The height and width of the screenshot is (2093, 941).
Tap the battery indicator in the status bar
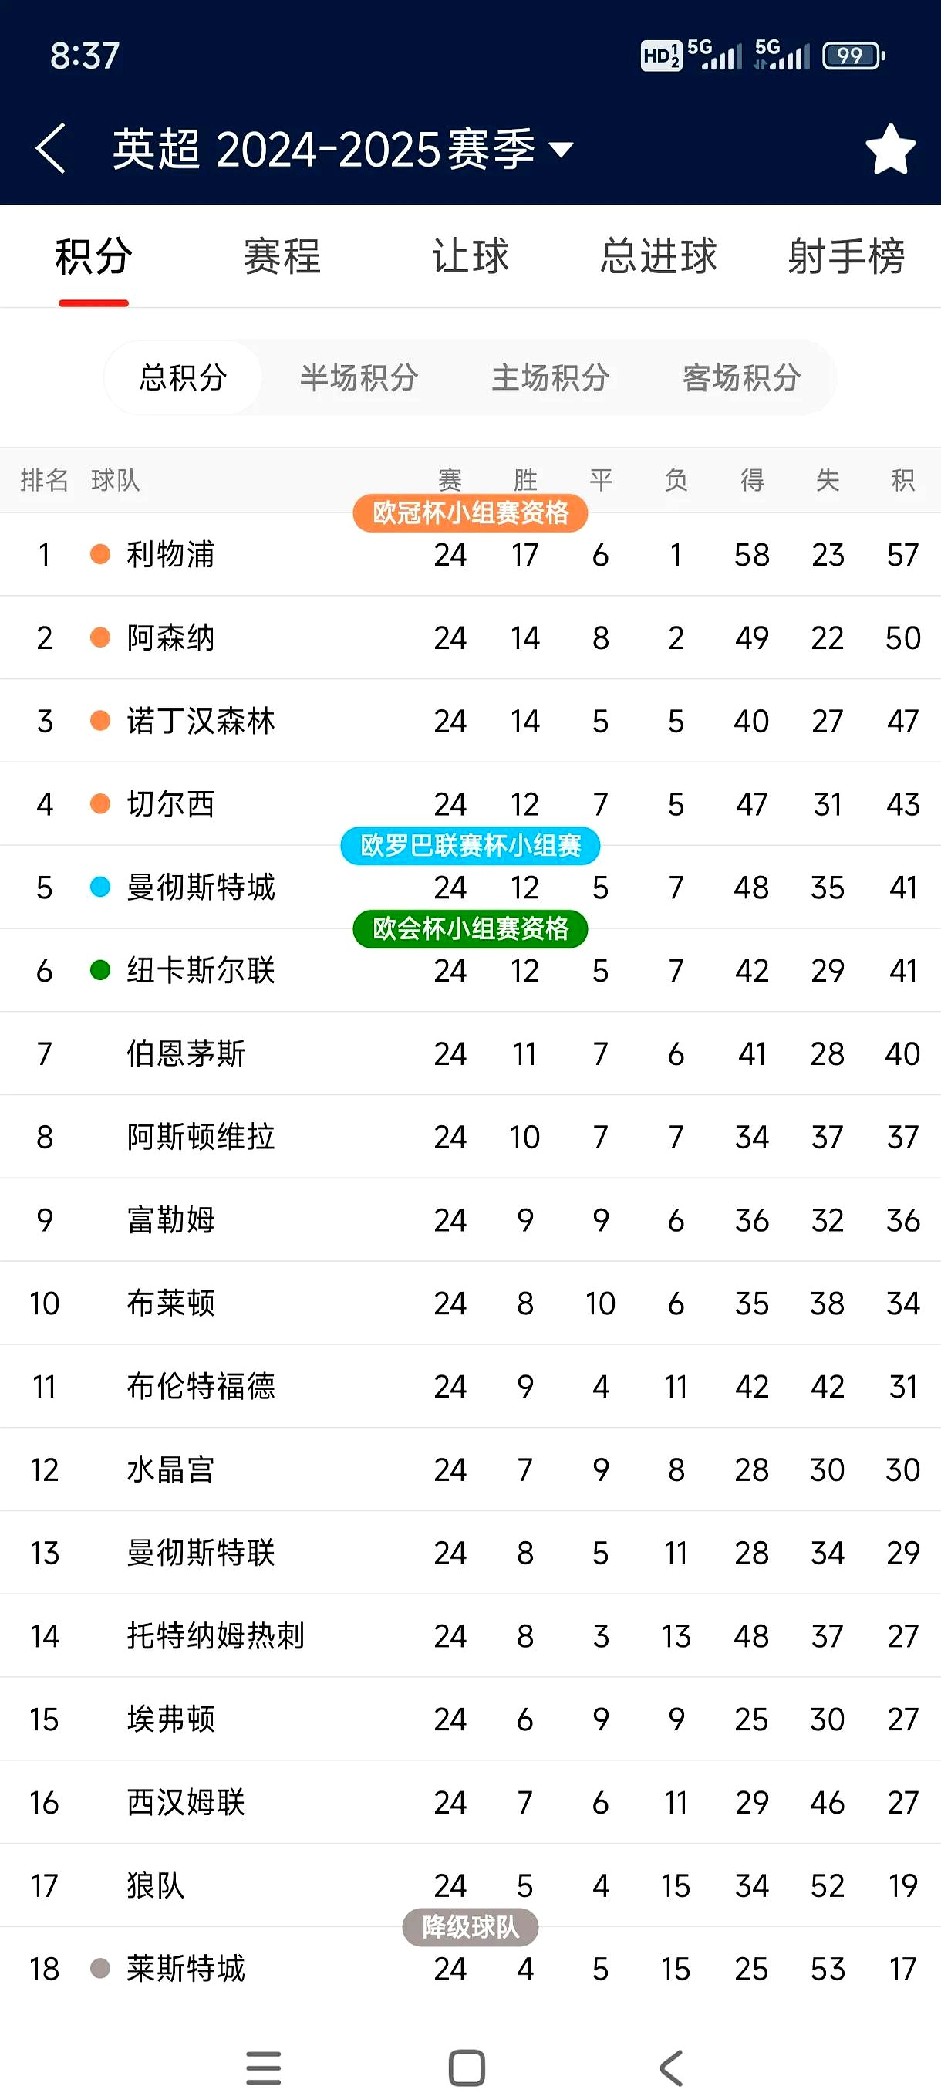[849, 55]
